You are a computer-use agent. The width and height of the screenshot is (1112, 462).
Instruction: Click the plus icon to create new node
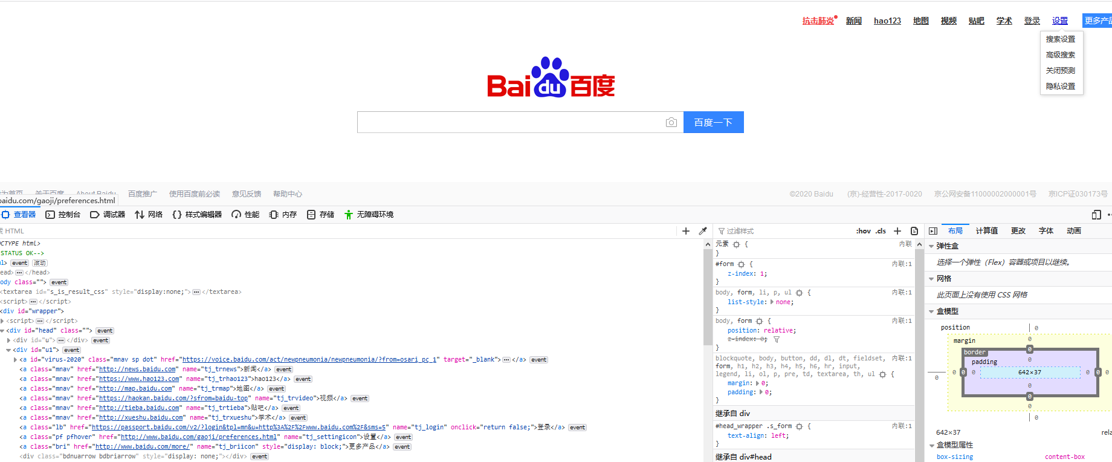686,231
